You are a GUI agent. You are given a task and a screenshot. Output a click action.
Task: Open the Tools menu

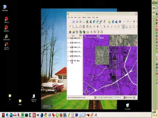click(93, 17)
